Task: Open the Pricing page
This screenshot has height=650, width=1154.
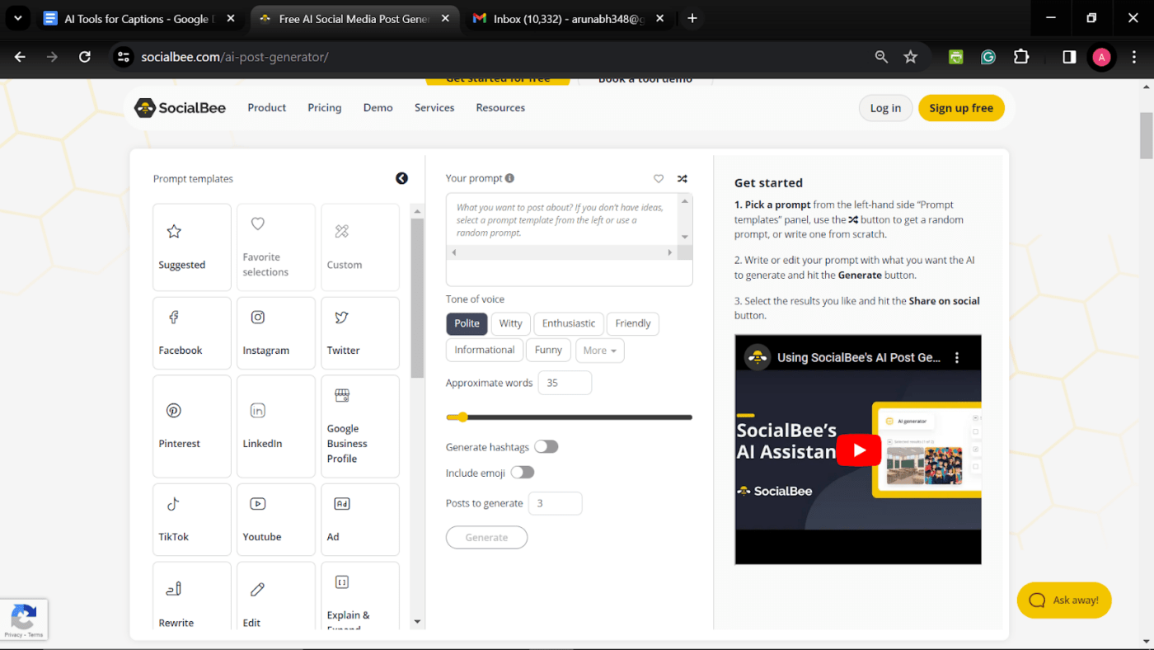Action: tap(325, 108)
